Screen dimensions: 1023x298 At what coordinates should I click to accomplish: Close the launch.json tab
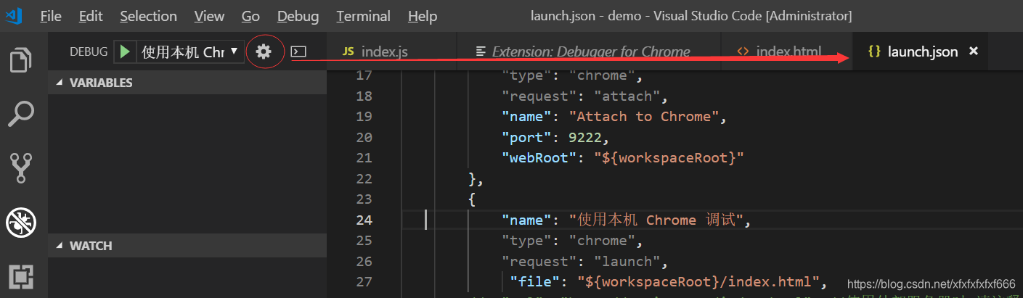coord(974,51)
